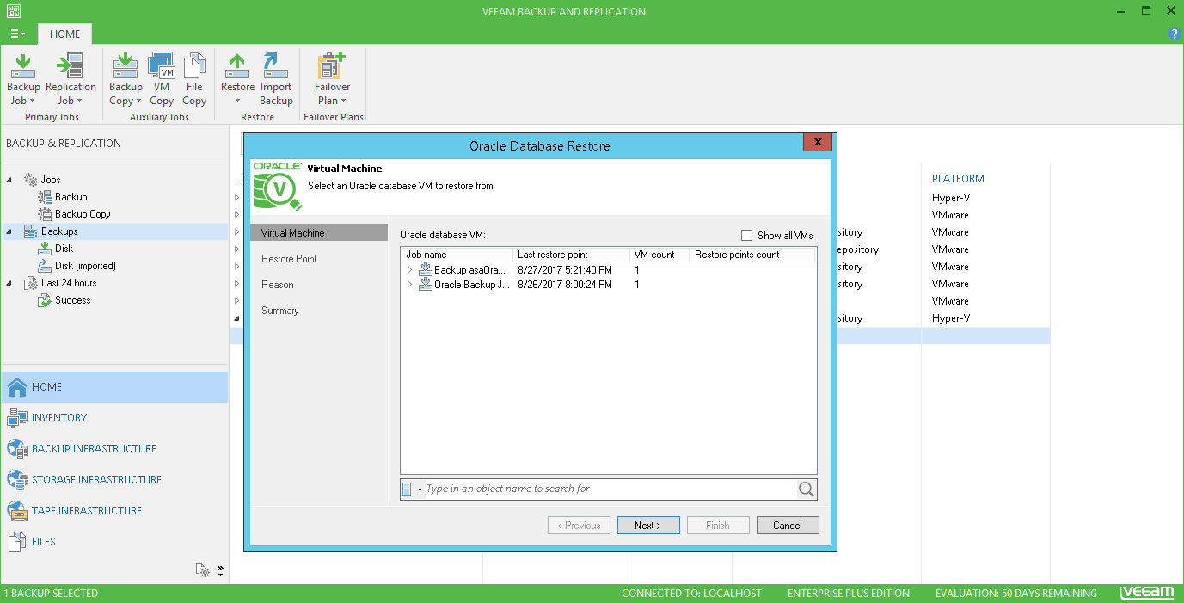
Task: Open the Replication Job ribbon button
Action: (71, 78)
